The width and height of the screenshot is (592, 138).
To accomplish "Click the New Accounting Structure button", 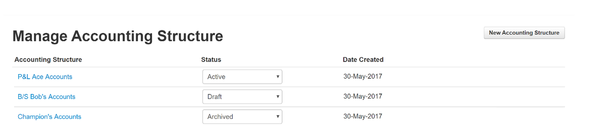I will tap(524, 33).
